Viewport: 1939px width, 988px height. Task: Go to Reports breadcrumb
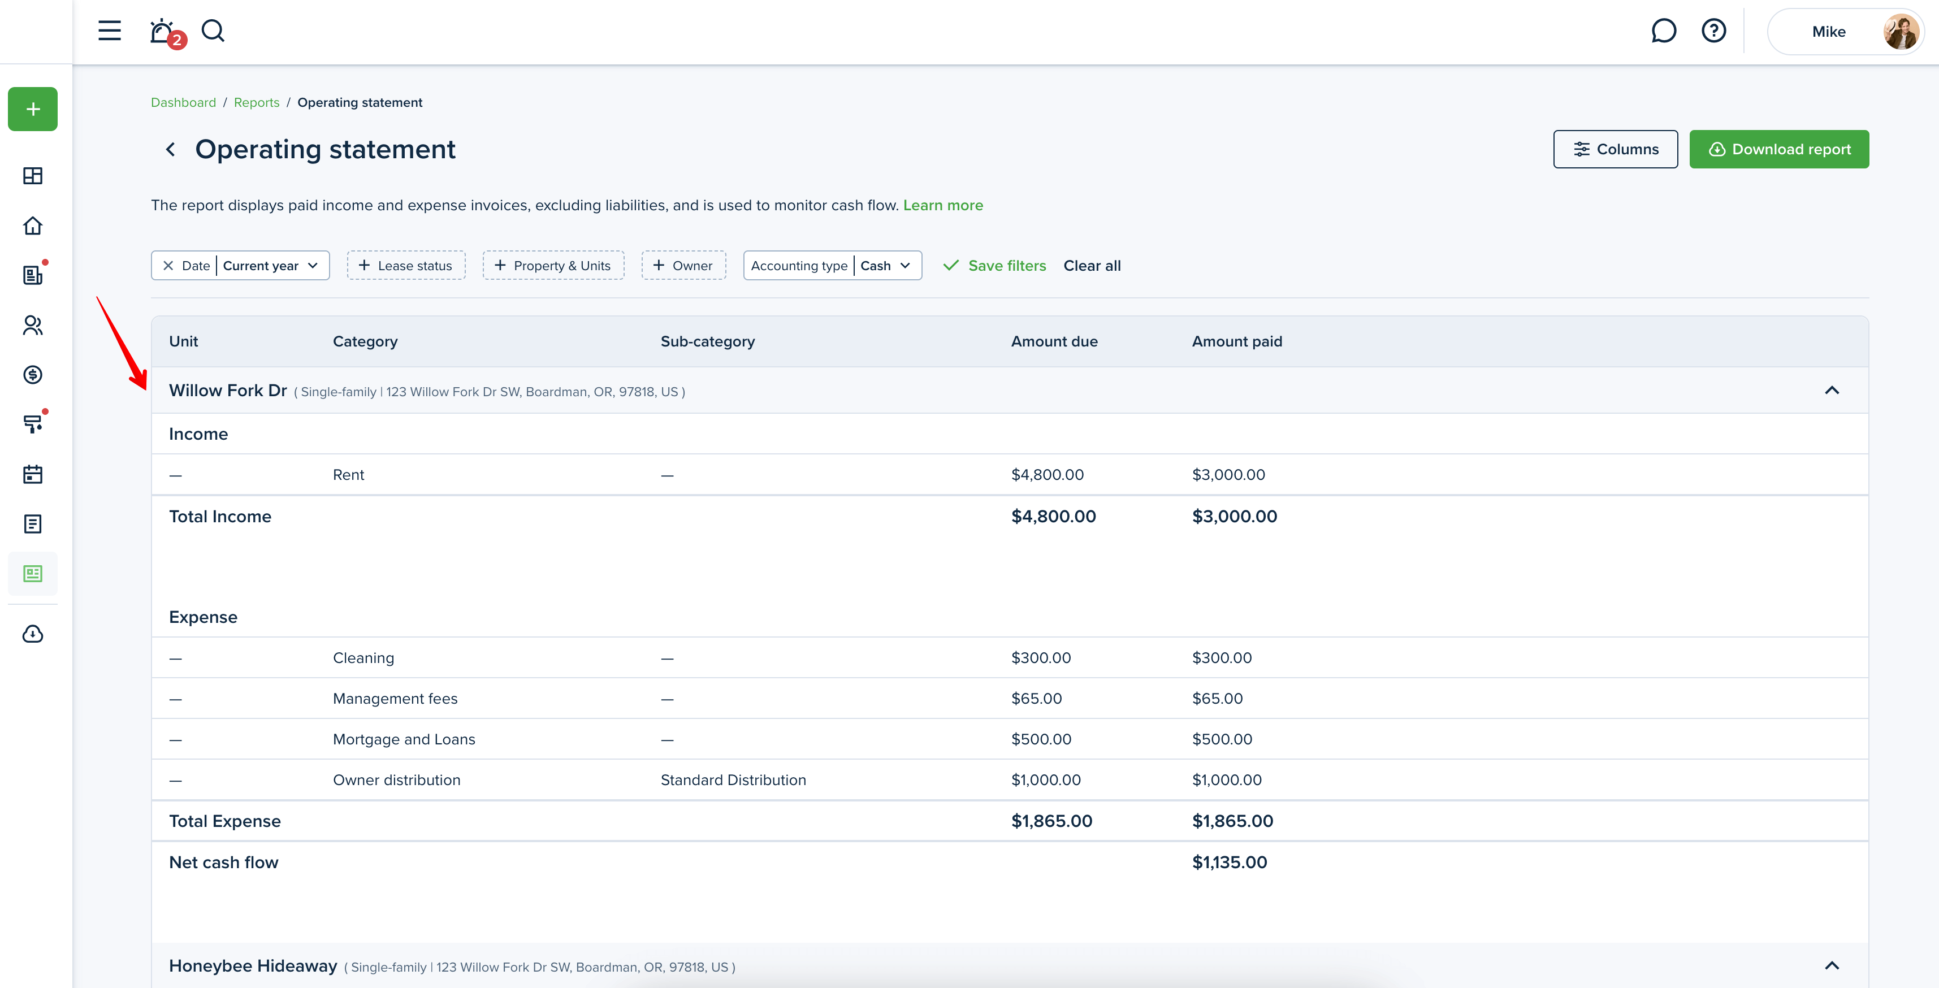[256, 102]
